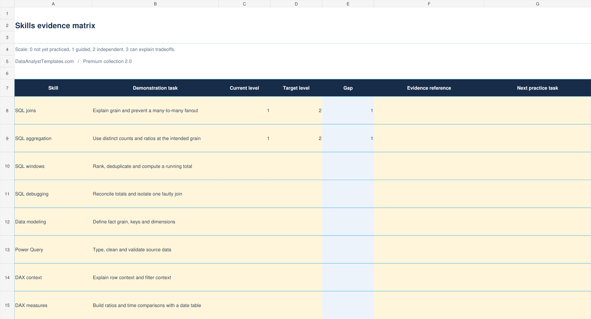The image size is (591, 319).
Task: Click Evidence reference cell for Data modeling
Action: click(x=429, y=222)
